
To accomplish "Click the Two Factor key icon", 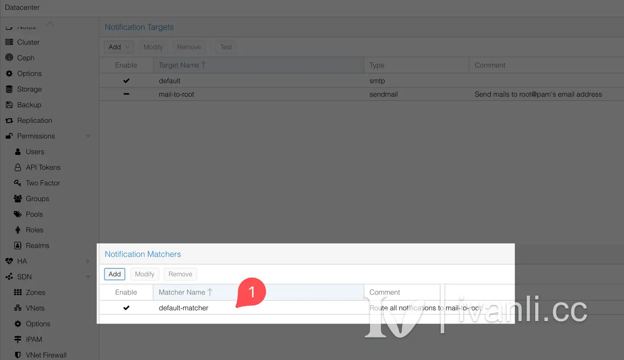I will click(x=18, y=183).
